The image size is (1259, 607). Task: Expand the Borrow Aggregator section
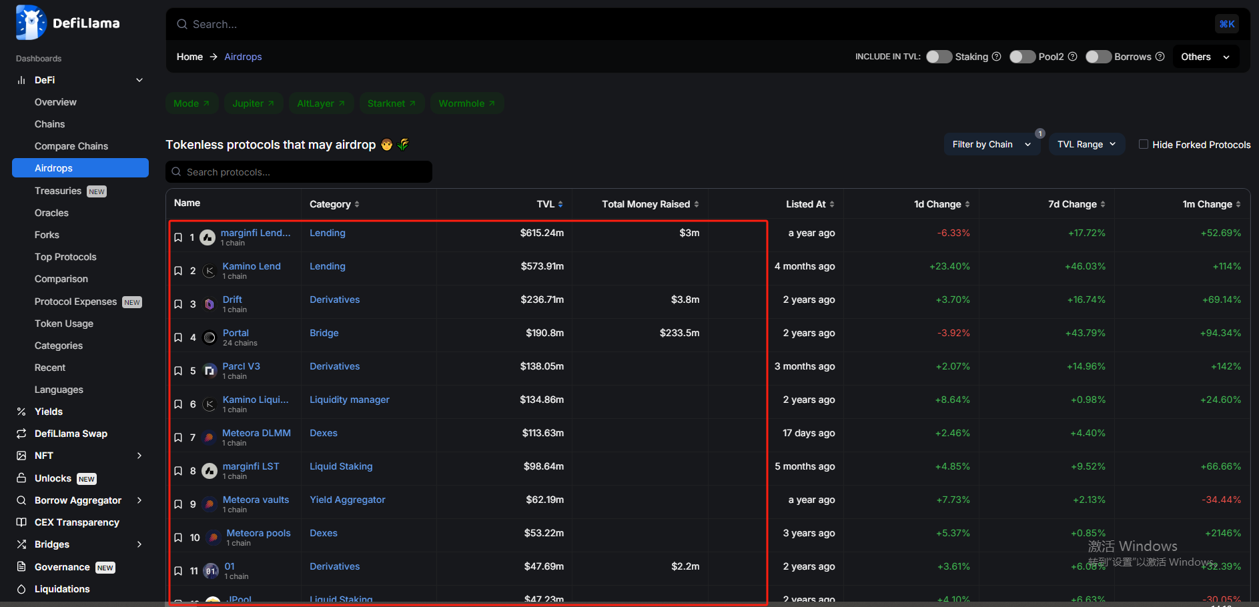point(139,500)
